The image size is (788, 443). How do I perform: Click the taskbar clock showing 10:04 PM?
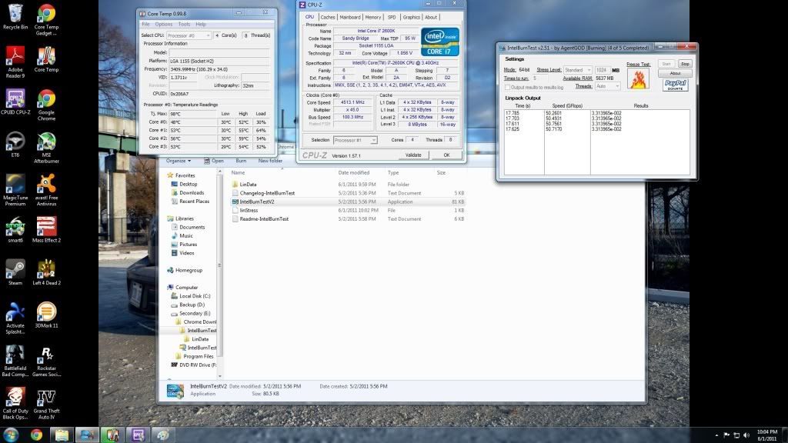[767, 435]
